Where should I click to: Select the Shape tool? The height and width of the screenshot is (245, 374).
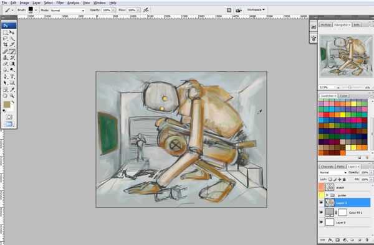point(12,83)
